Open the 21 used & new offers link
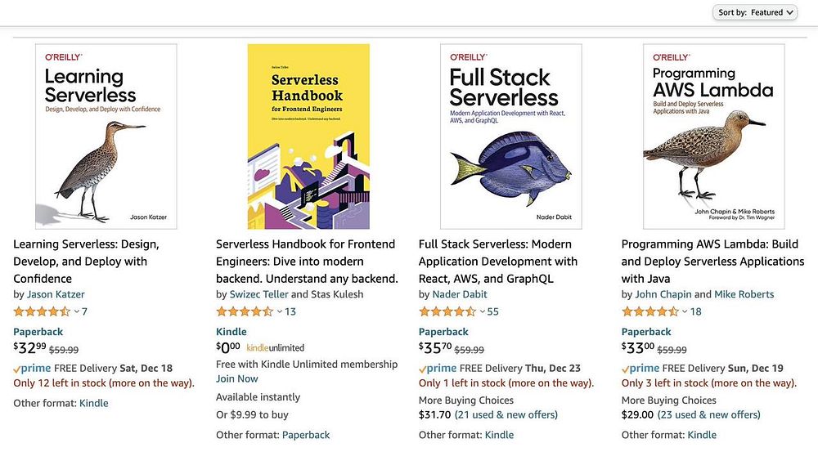 coord(506,414)
